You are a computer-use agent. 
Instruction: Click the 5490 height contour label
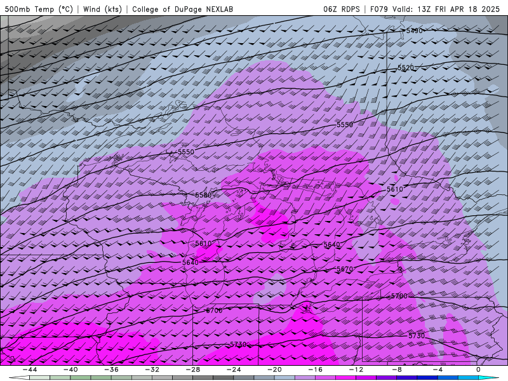tap(415, 30)
